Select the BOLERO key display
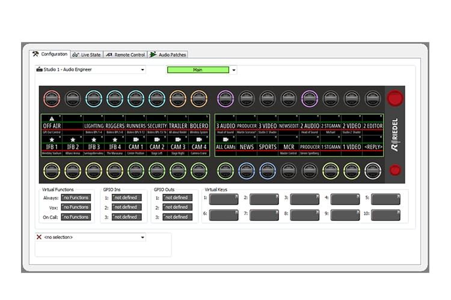 click(199, 125)
